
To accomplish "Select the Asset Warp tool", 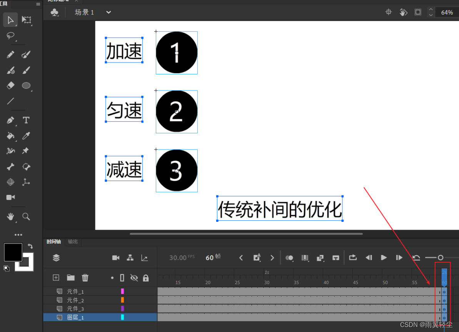I will [10, 151].
